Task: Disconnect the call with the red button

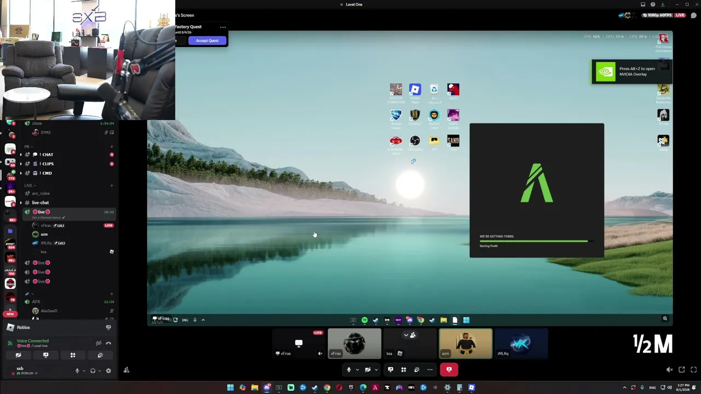Action: click(x=449, y=370)
